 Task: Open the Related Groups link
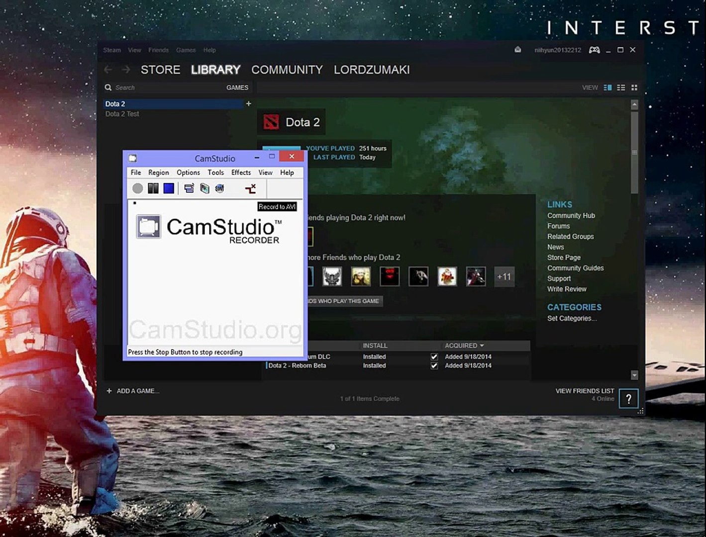tap(571, 237)
